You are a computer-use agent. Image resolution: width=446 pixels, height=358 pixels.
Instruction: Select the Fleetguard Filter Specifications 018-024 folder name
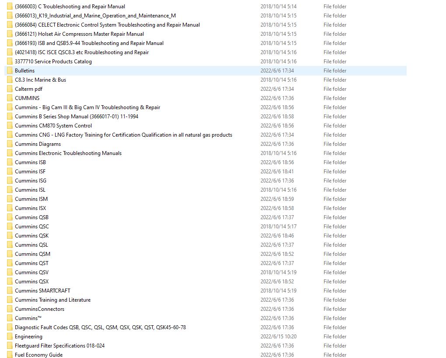[60, 346]
